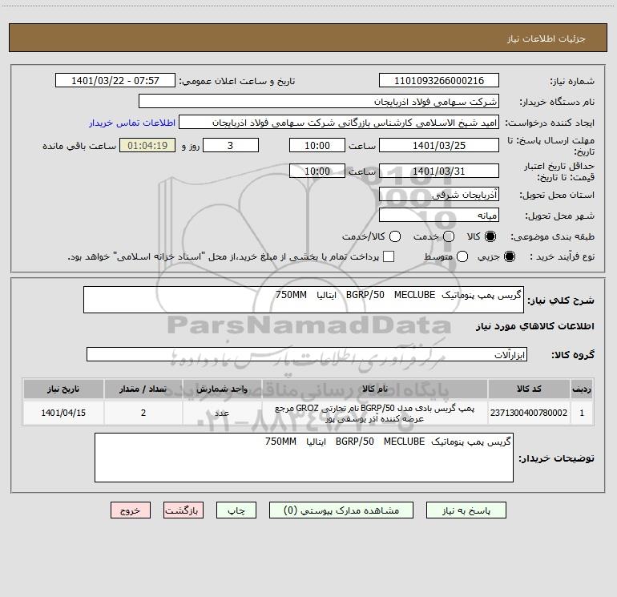Click the response deadline date 1401/03/25
The image size is (617, 597).
pos(439,146)
